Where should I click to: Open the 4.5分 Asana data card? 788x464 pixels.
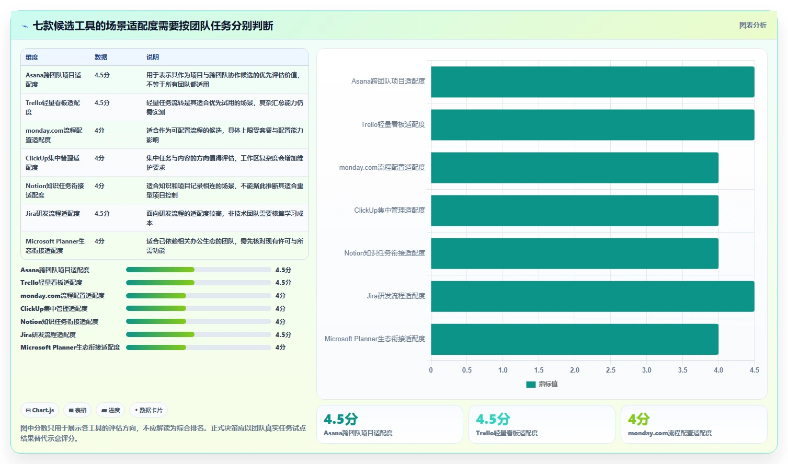[390, 424]
